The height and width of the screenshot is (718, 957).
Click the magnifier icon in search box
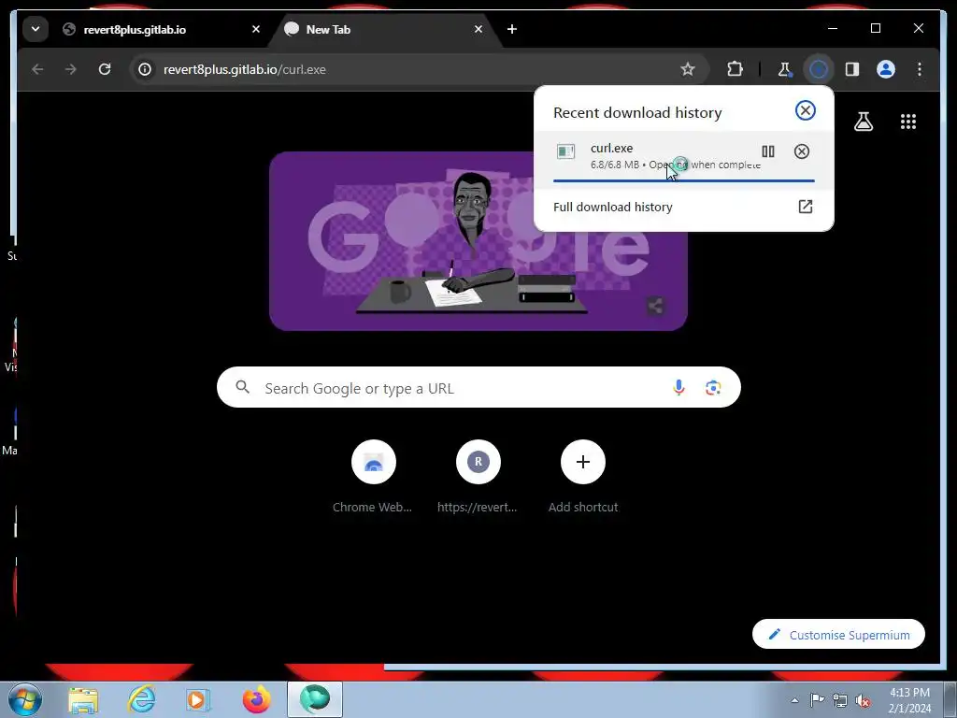(x=242, y=387)
